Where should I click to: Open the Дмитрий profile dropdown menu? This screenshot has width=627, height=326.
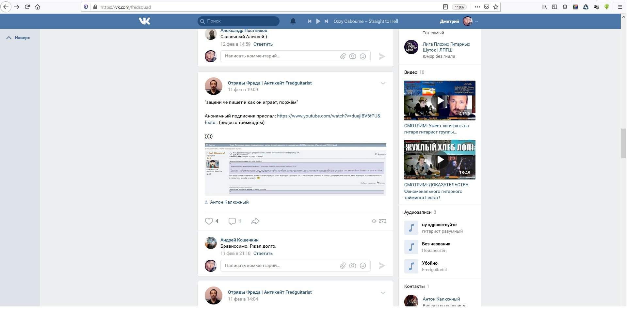click(476, 22)
